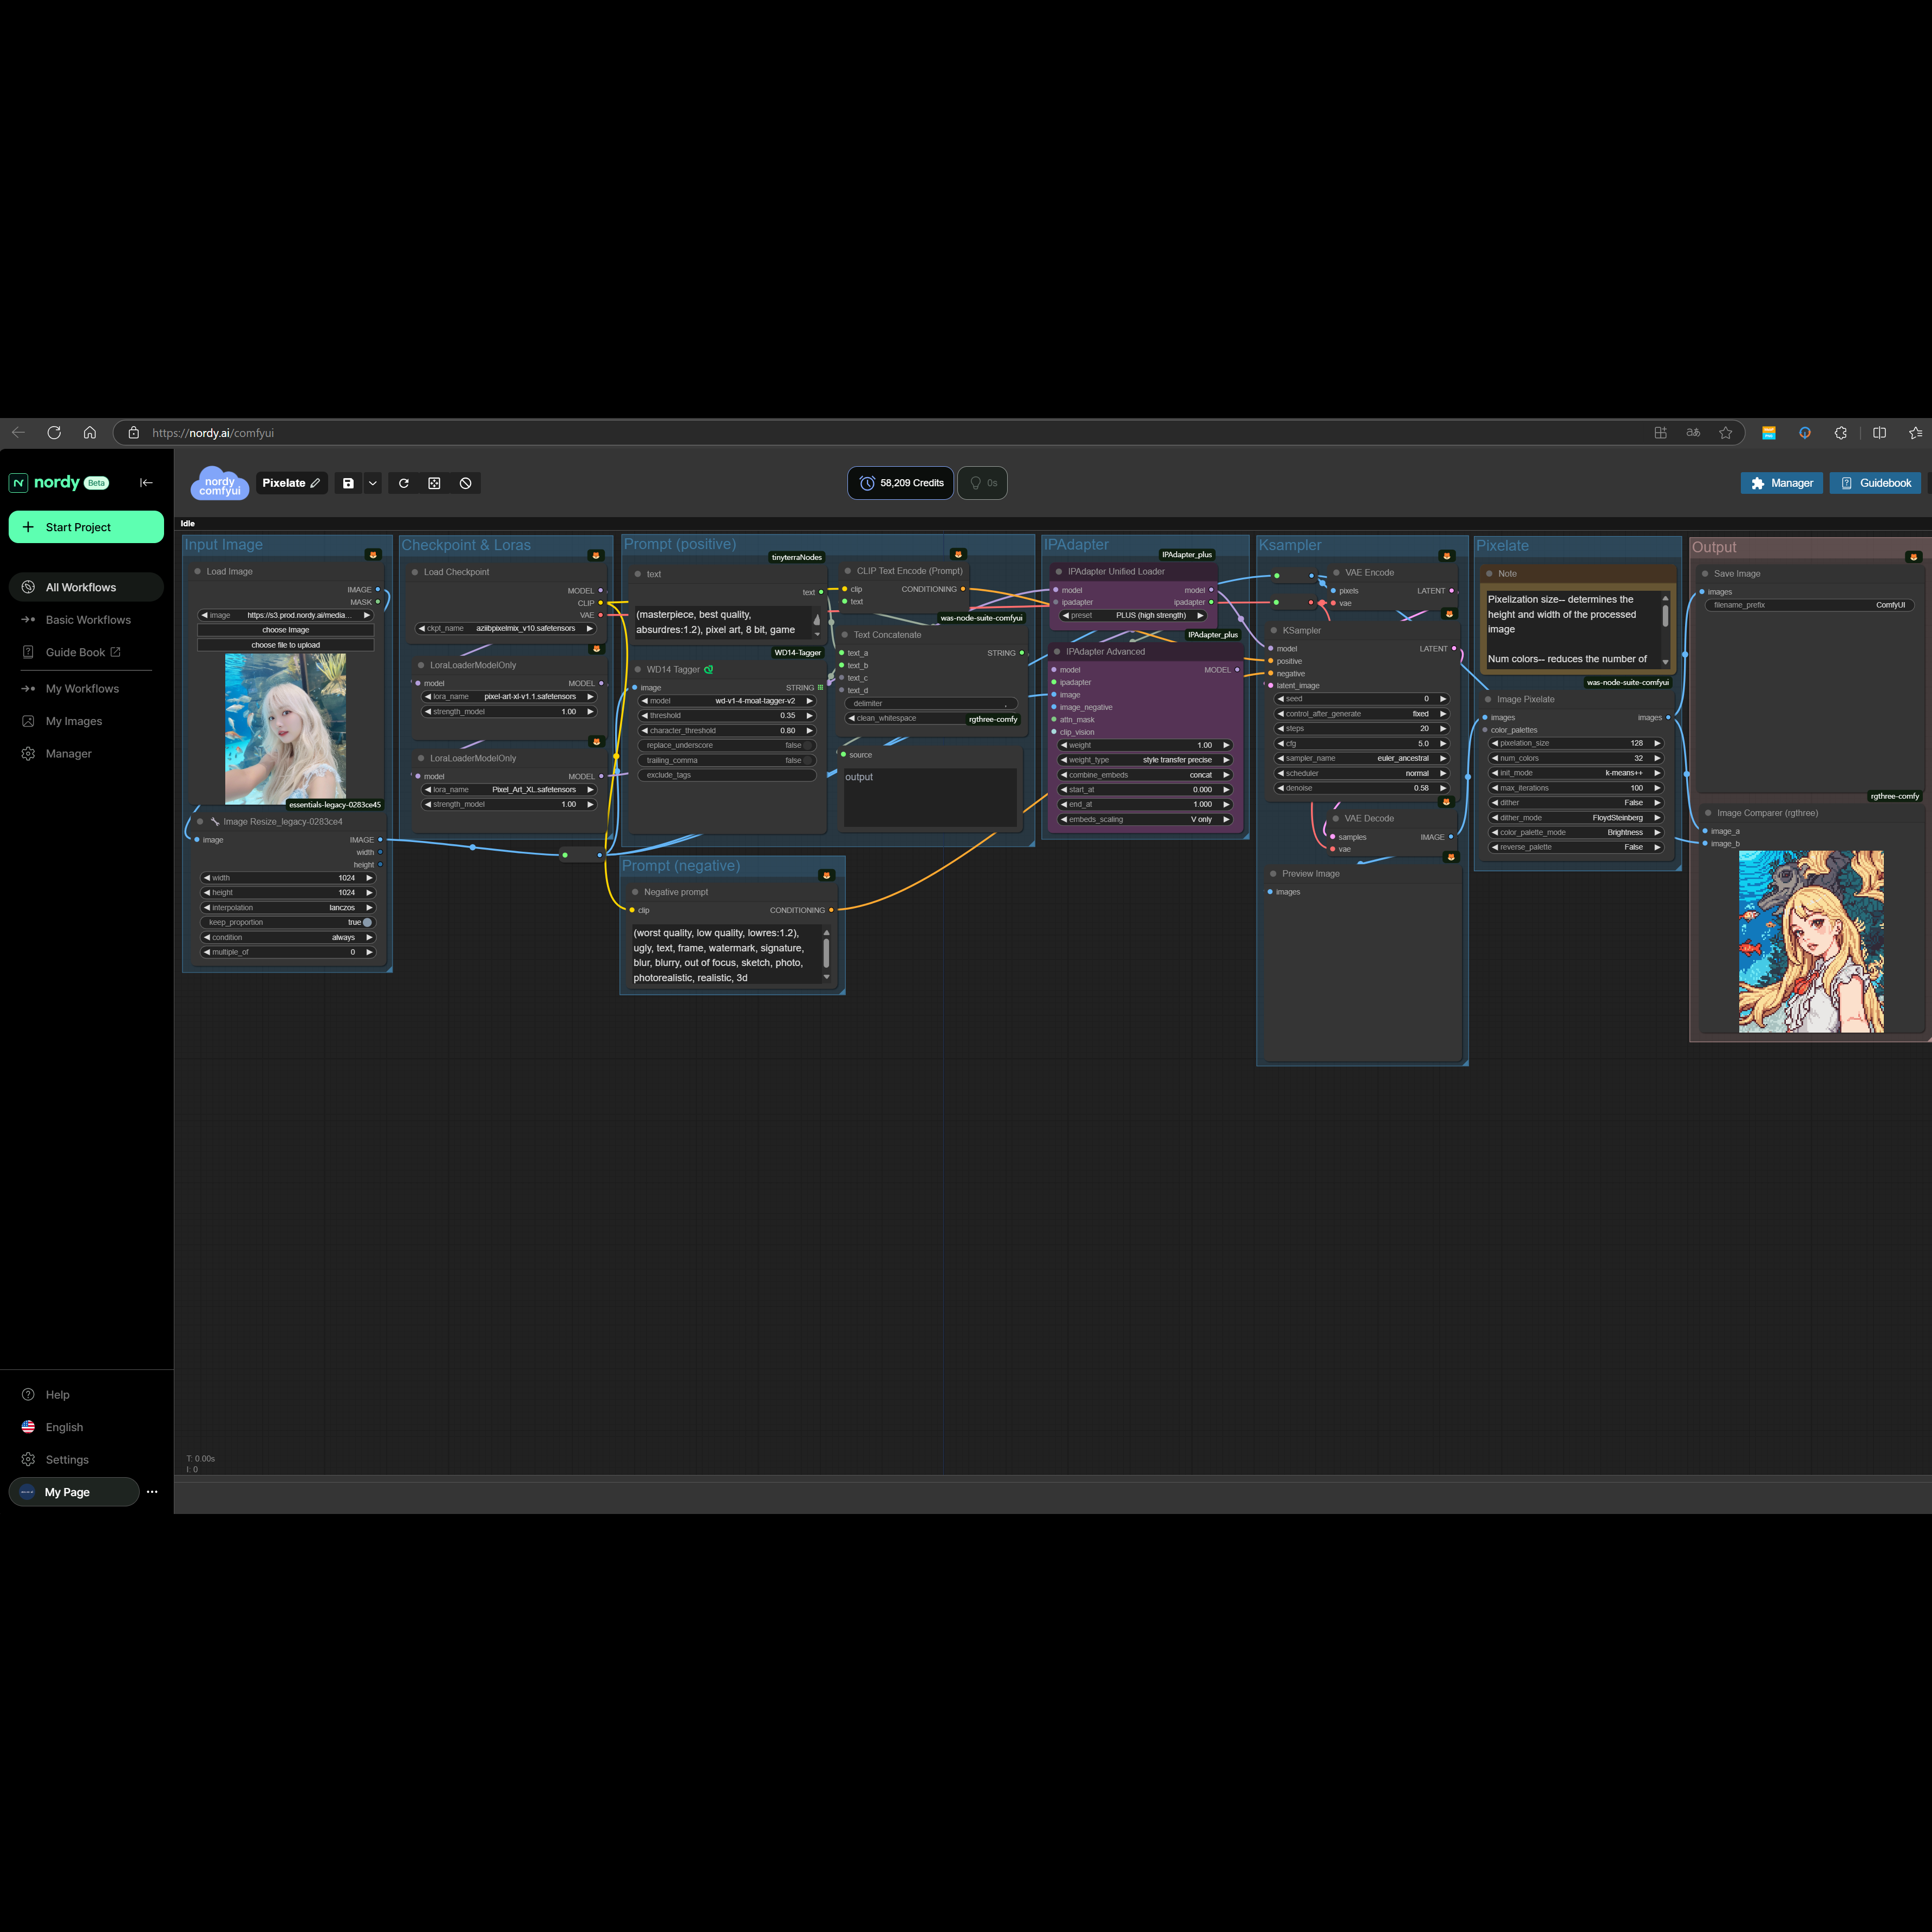Rename workflow via Pixelate pencil icon
The height and width of the screenshot is (1932, 1932).
[315, 483]
